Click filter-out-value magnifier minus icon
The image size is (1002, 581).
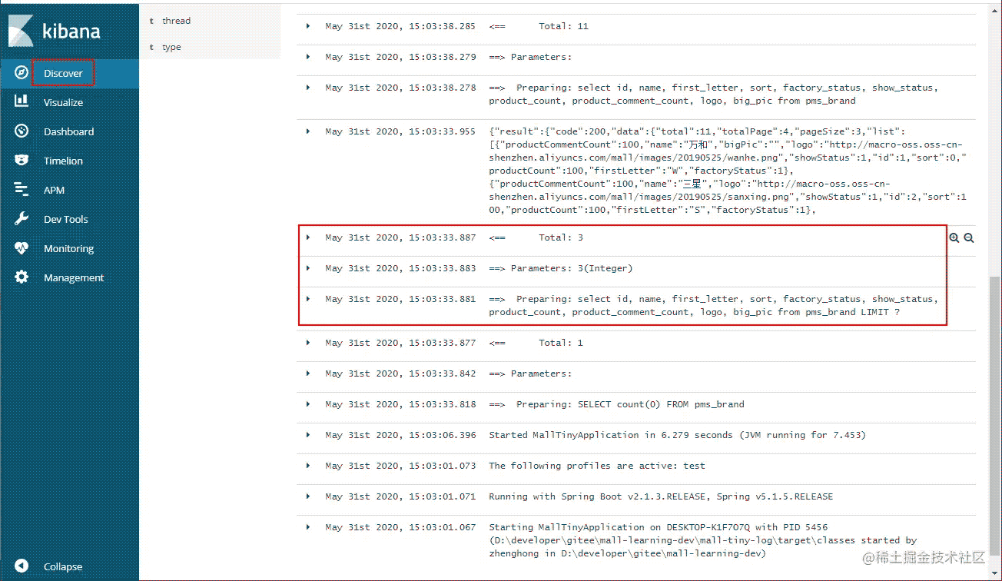[x=969, y=238]
